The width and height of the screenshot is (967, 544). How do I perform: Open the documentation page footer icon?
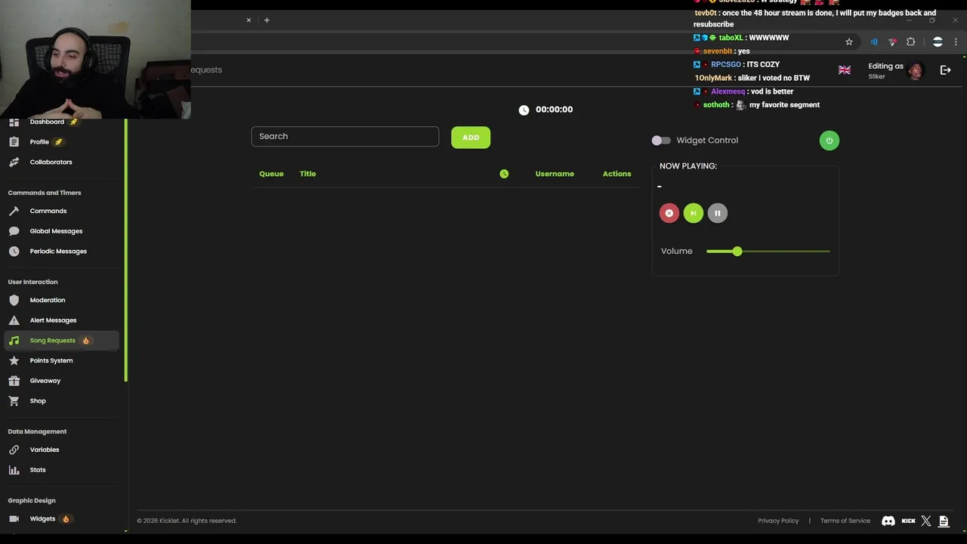pos(944,521)
